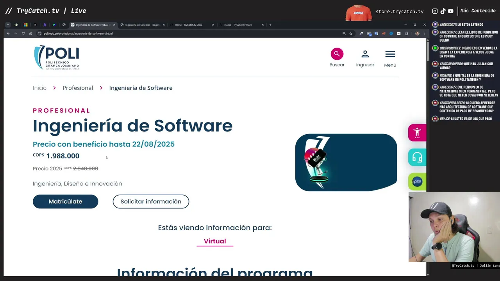Click the Ingeniería, Diseño e Innovación text
The height and width of the screenshot is (281, 500).
tap(77, 183)
